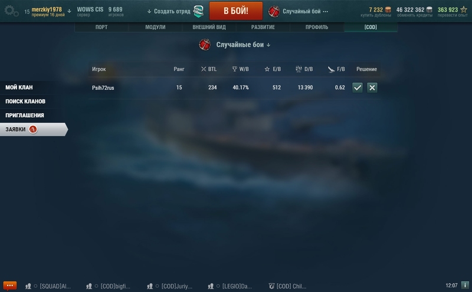Open Создать отряд division dropdown
Viewport: 472px width, 292px height.
tap(169, 11)
